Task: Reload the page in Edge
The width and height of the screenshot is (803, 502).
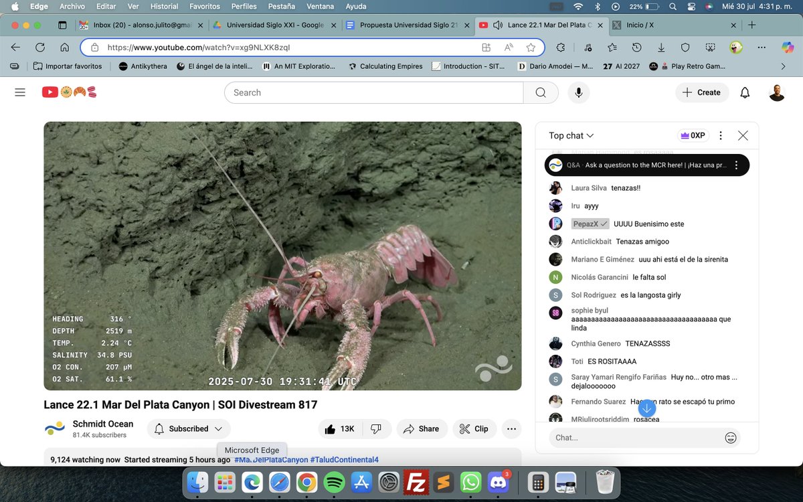Action: click(x=40, y=48)
